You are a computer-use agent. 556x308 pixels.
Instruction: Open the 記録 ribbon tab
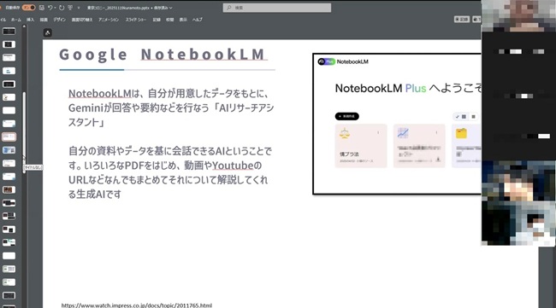(157, 20)
